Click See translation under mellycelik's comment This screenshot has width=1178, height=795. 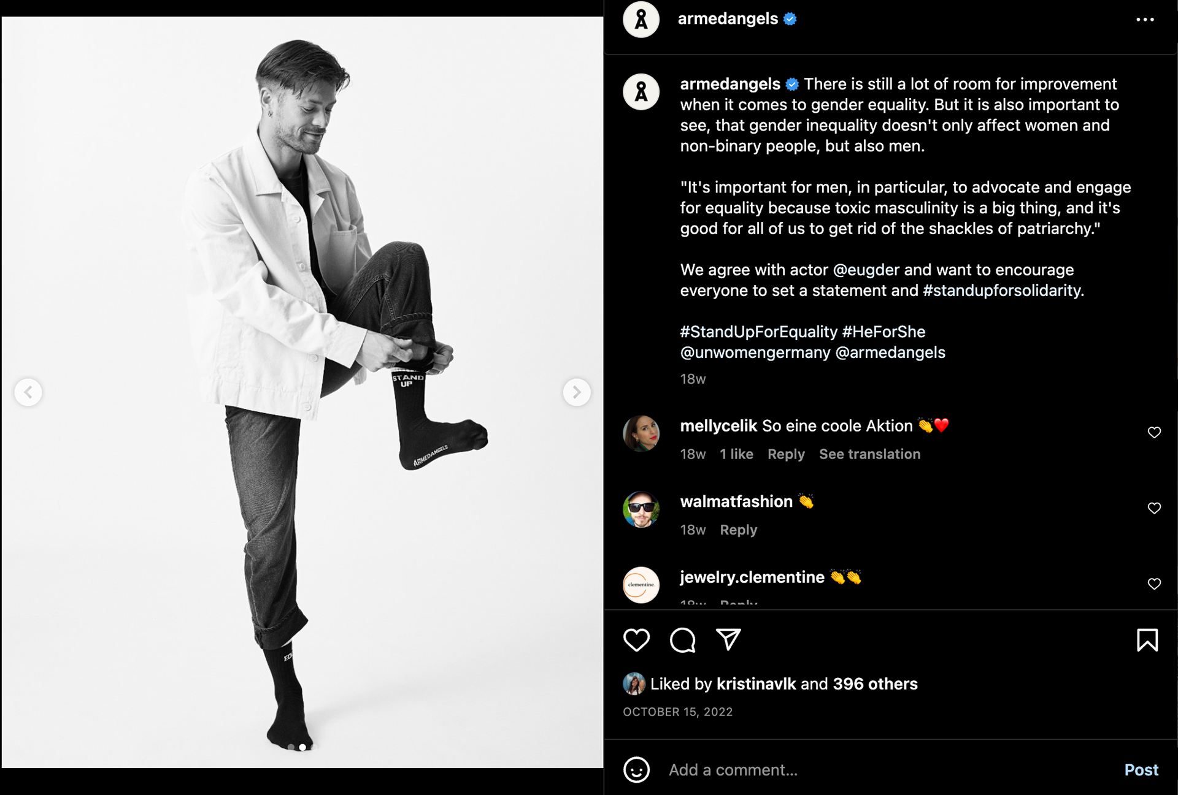(869, 454)
